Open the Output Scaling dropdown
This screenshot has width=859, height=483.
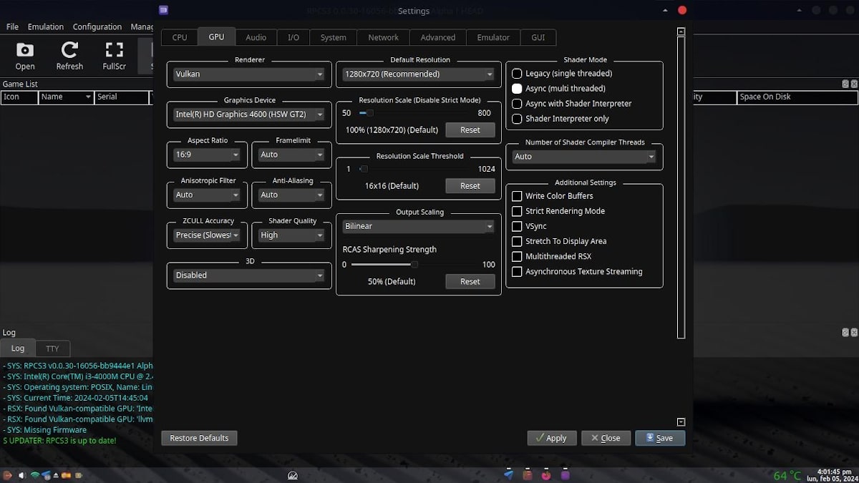tap(418, 226)
